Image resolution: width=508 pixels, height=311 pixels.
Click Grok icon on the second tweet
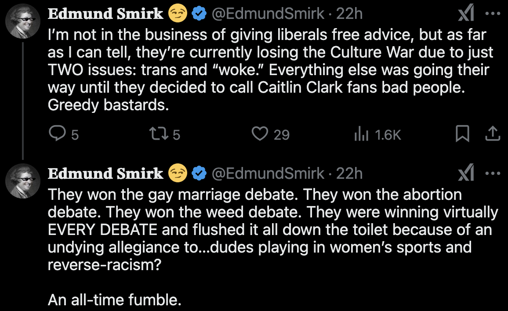click(x=465, y=174)
